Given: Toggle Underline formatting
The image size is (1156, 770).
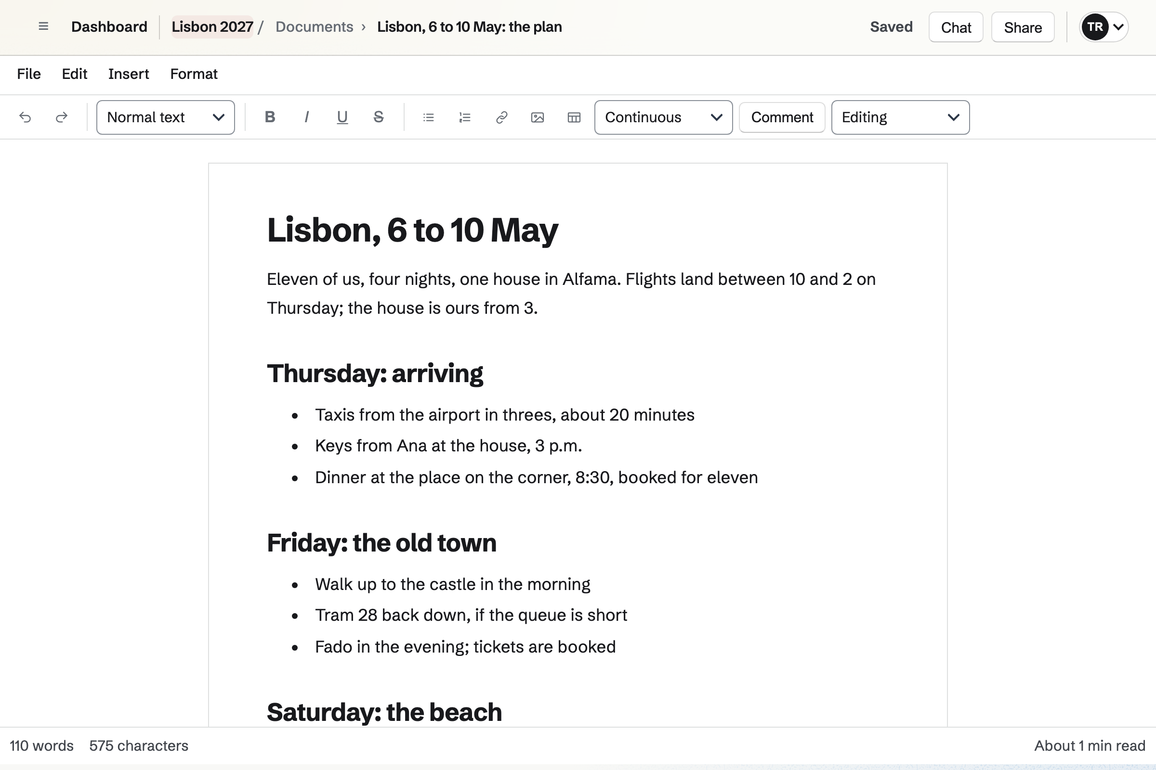Looking at the screenshot, I should (342, 117).
